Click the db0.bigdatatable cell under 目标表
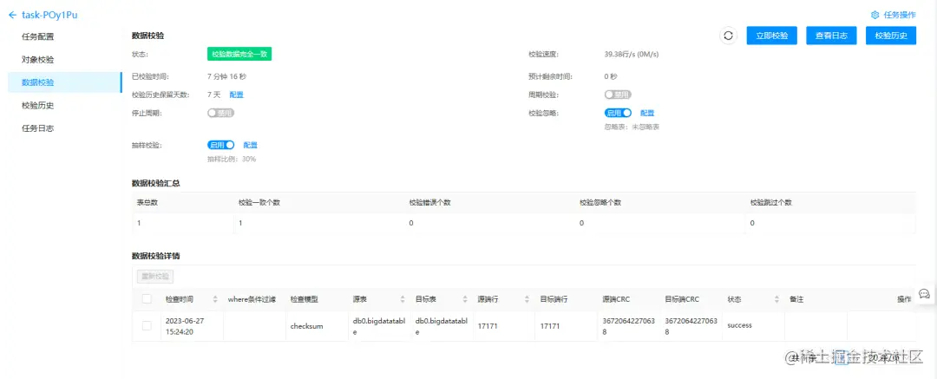The image size is (937, 379). pyautogui.click(x=442, y=326)
